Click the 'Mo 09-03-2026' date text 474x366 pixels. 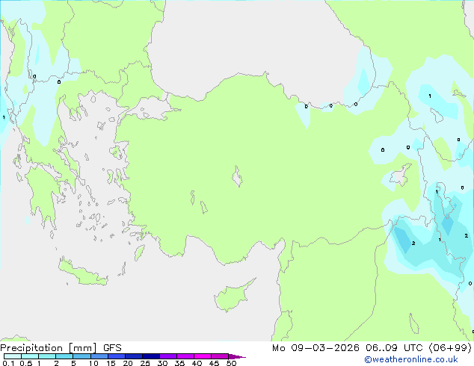316,348
